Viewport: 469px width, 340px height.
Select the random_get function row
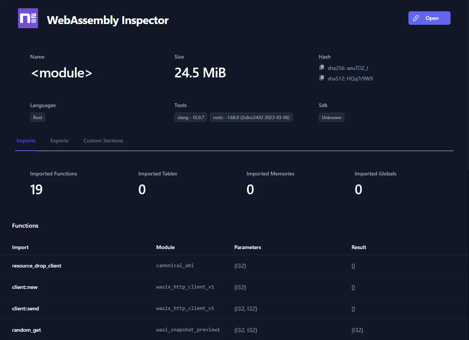pos(26,330)
